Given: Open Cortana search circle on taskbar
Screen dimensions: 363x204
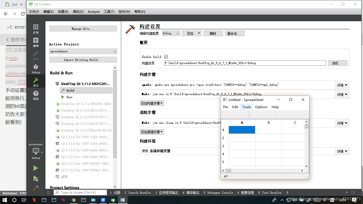Looking at the screenshot, I should coord(14,200).
